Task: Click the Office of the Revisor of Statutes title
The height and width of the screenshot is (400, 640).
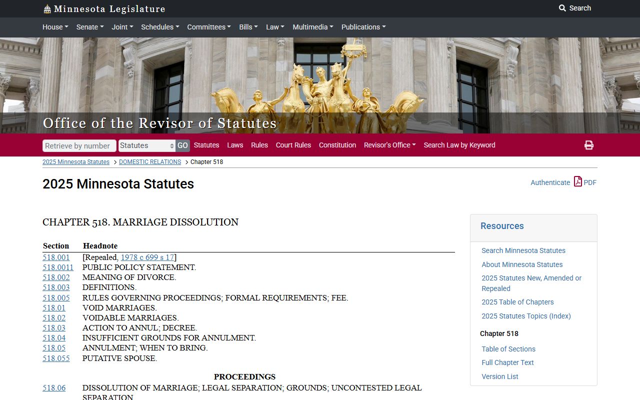Action: pyautogui.click(x=159, y=123)
